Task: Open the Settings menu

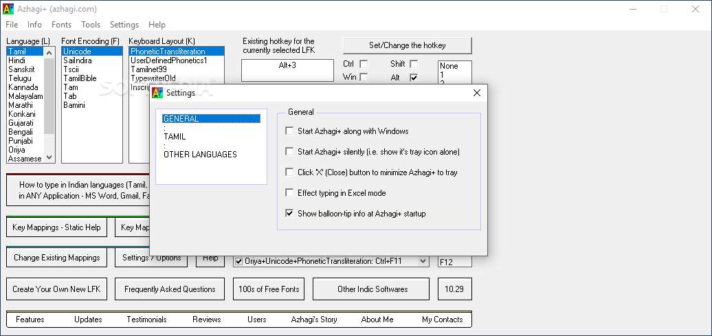Action: [124, 25]
